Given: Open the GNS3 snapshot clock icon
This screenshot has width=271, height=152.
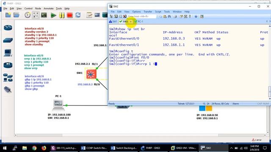Looking at the screenshot, I should tap(27, 15).
